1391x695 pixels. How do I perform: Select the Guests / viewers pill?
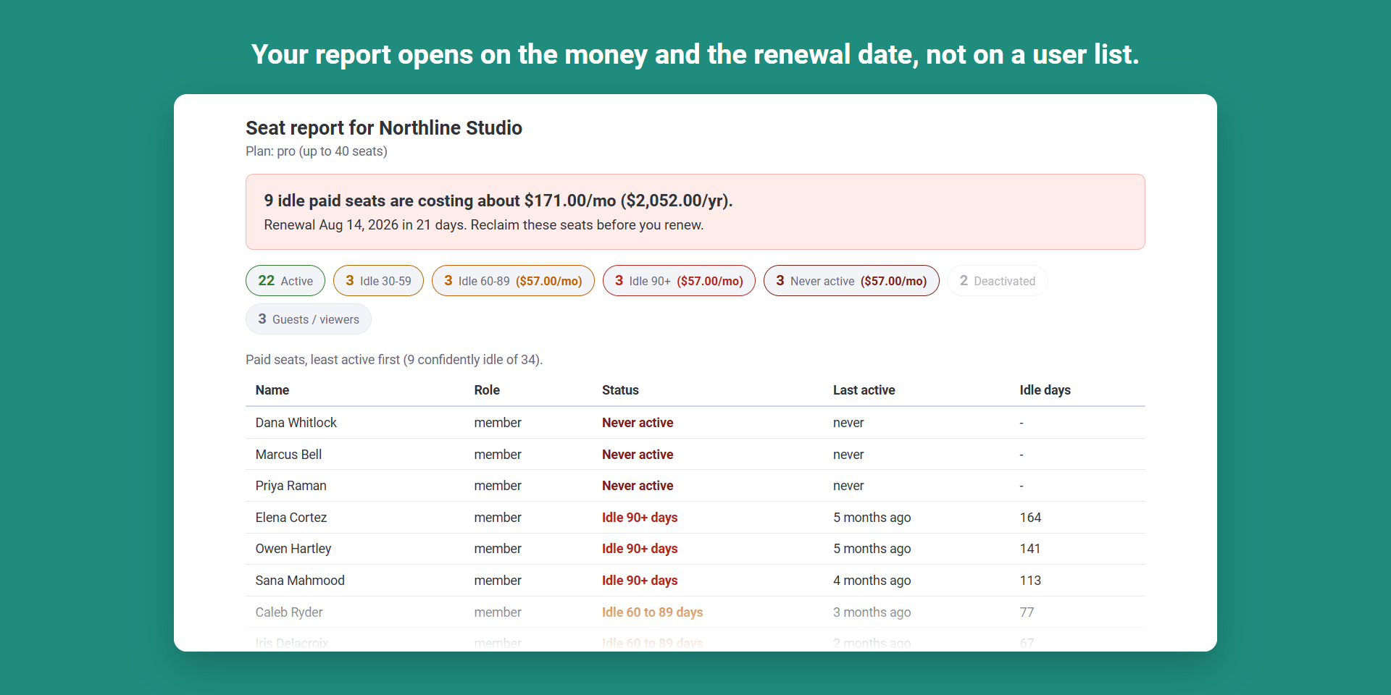309,319
